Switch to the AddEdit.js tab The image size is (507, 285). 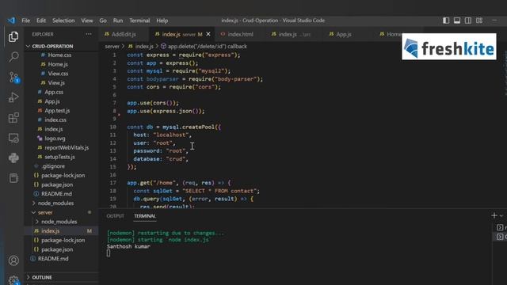point(124,34)
